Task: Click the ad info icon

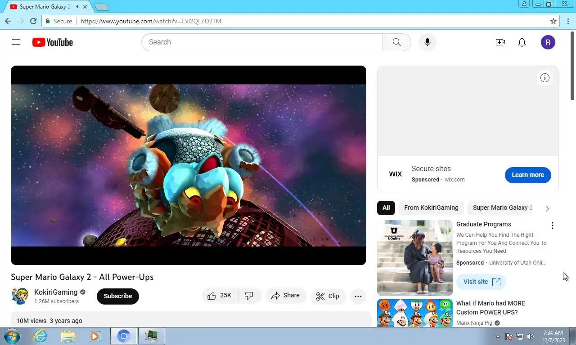Action: 545,78
